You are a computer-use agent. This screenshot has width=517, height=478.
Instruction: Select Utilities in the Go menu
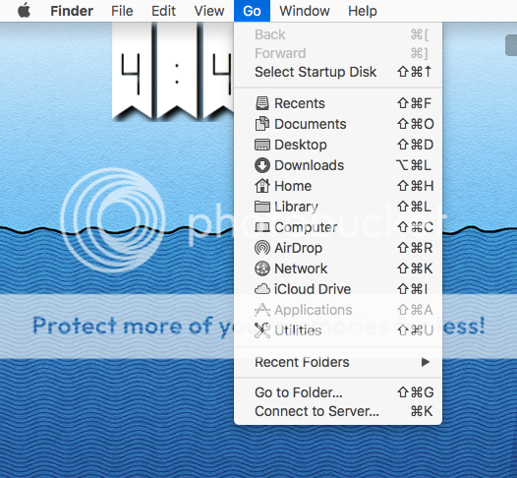tap(338, 330)
